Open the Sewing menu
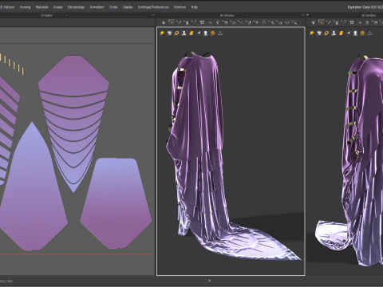This screenshot has height=287, width=383. 25,7
